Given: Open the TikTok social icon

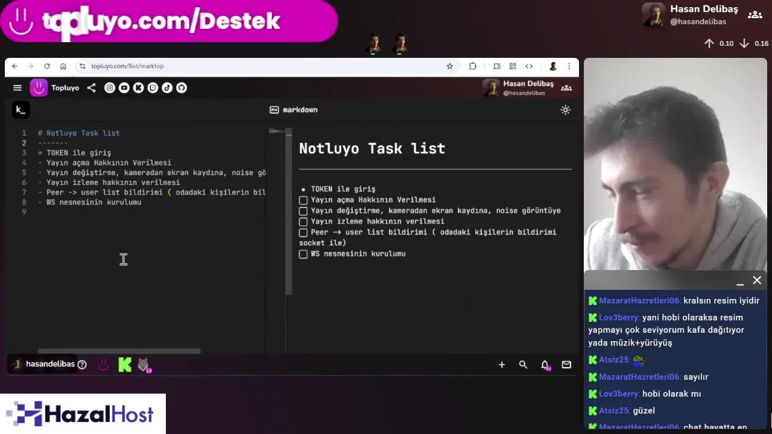Looking at the screenshot, I should coord(167,88).
